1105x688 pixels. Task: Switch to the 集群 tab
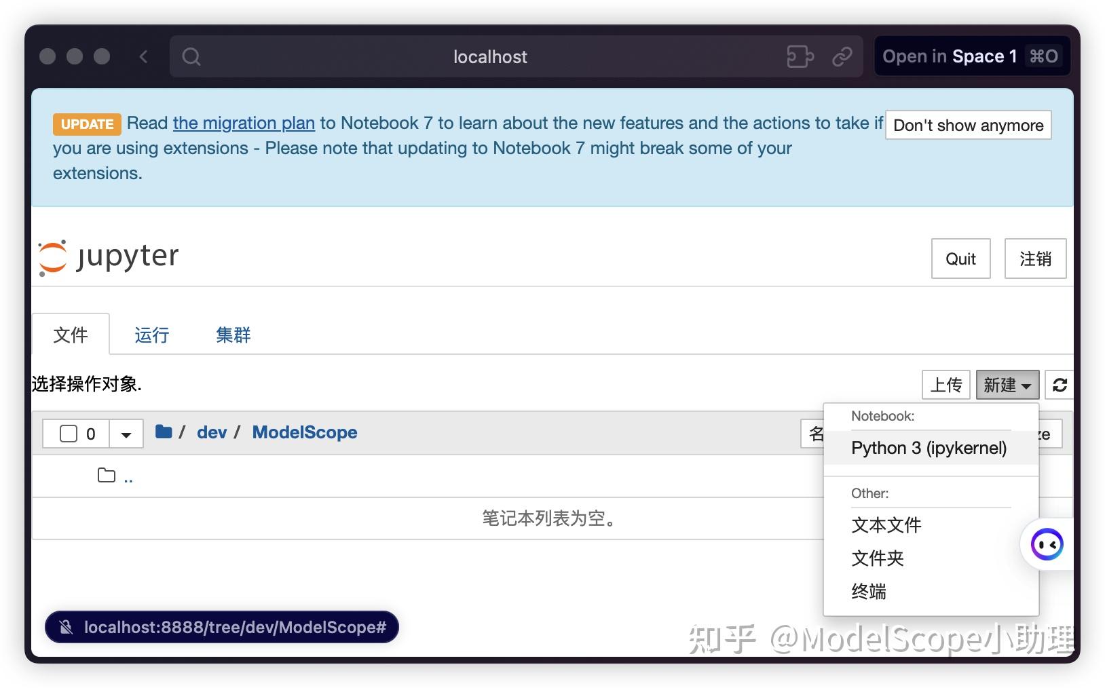tap(233, 335)
